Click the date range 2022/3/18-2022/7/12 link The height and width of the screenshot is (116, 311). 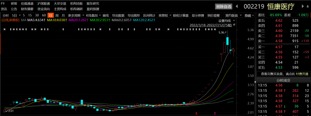211,25
